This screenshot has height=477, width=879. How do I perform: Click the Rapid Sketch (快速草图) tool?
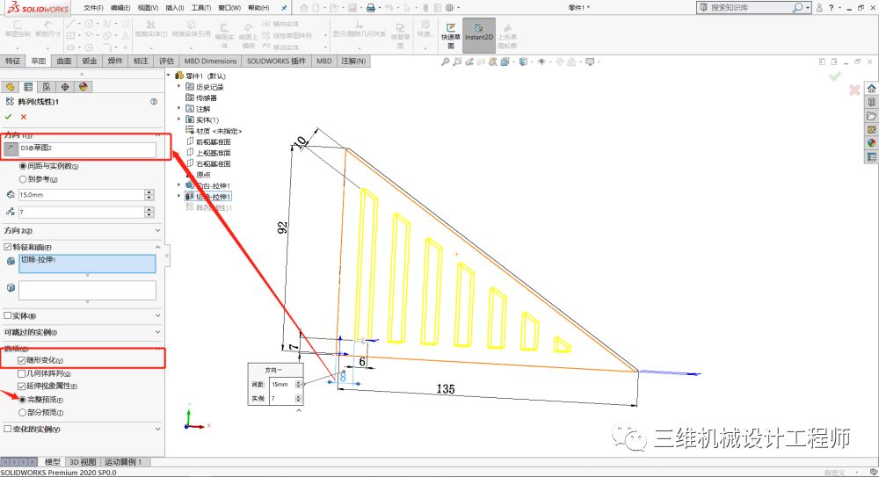tap(451, 35)
